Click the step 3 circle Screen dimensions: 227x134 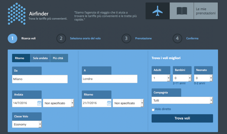click(126, 39)
